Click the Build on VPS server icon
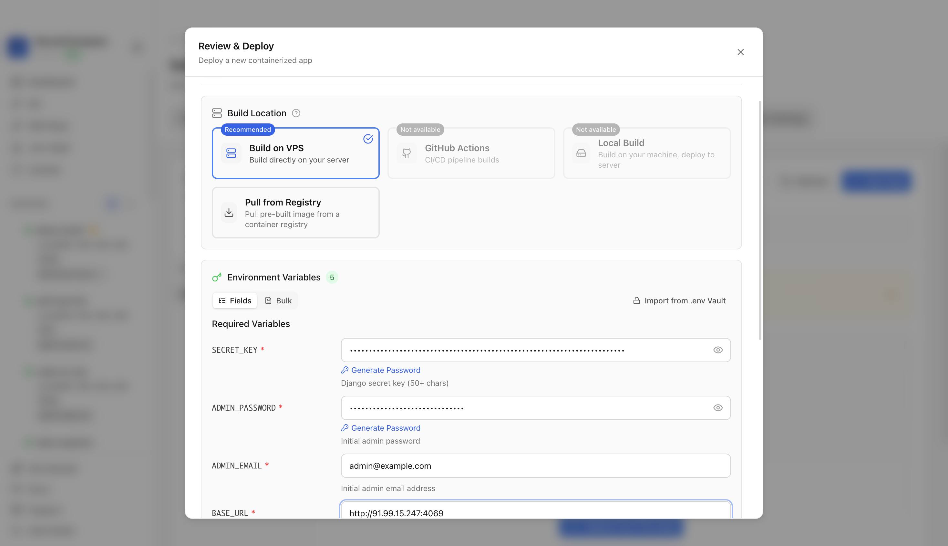 click(231, 153)
